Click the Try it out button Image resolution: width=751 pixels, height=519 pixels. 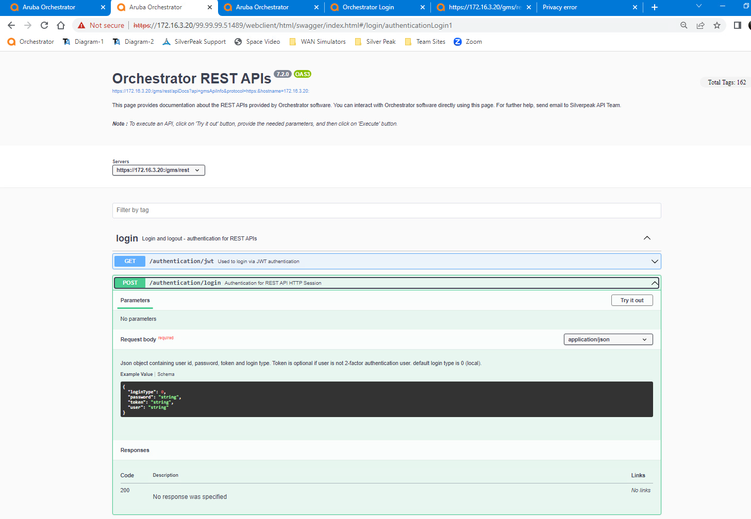632,300
